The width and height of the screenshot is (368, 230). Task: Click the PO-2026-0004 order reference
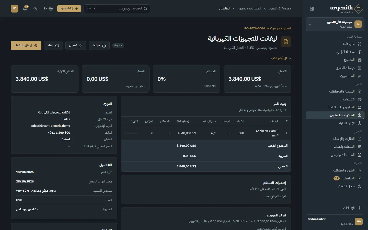click(255, 28)
